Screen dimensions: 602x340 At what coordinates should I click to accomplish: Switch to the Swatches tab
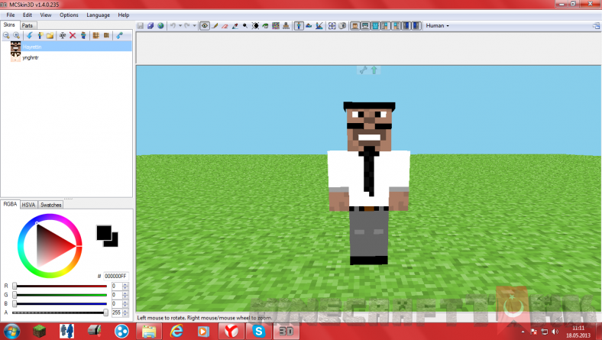coord(51,205)
